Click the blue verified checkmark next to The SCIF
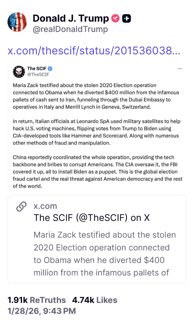Image resolution: width=193 pixels, height=325 pixels. pyautogui.click(x=50, y=68)
